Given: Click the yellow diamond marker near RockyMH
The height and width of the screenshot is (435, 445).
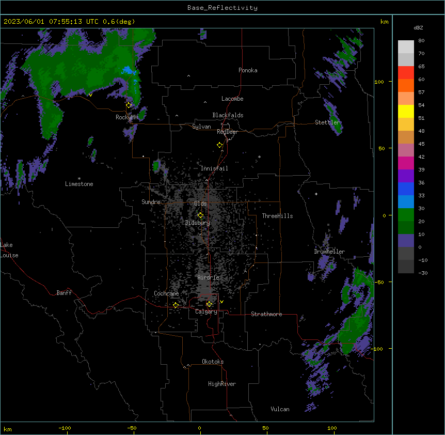Looking at the screenshot, I should [x=129, y=105].
